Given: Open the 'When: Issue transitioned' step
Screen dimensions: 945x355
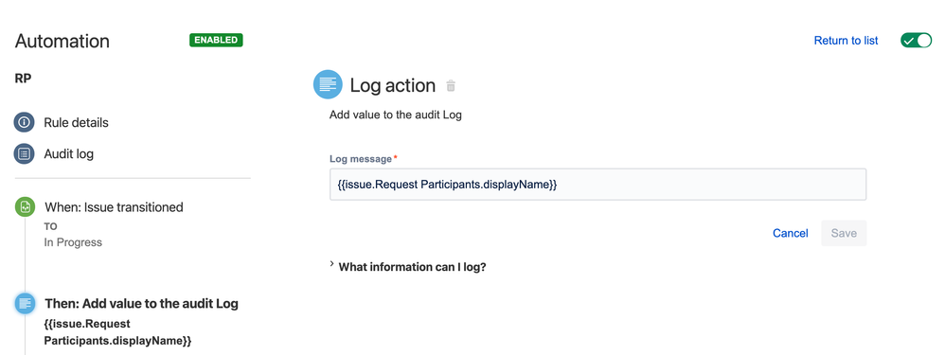Looking at the screenshot, I should pos(114,207).
